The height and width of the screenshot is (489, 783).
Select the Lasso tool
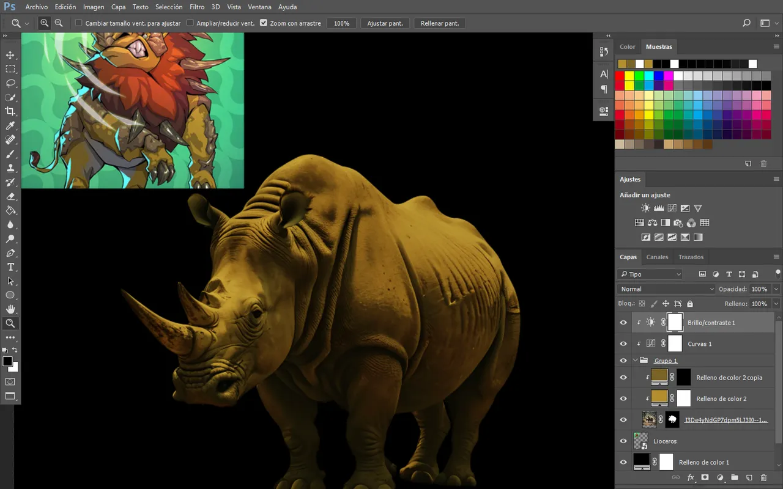tap(10, 83)
